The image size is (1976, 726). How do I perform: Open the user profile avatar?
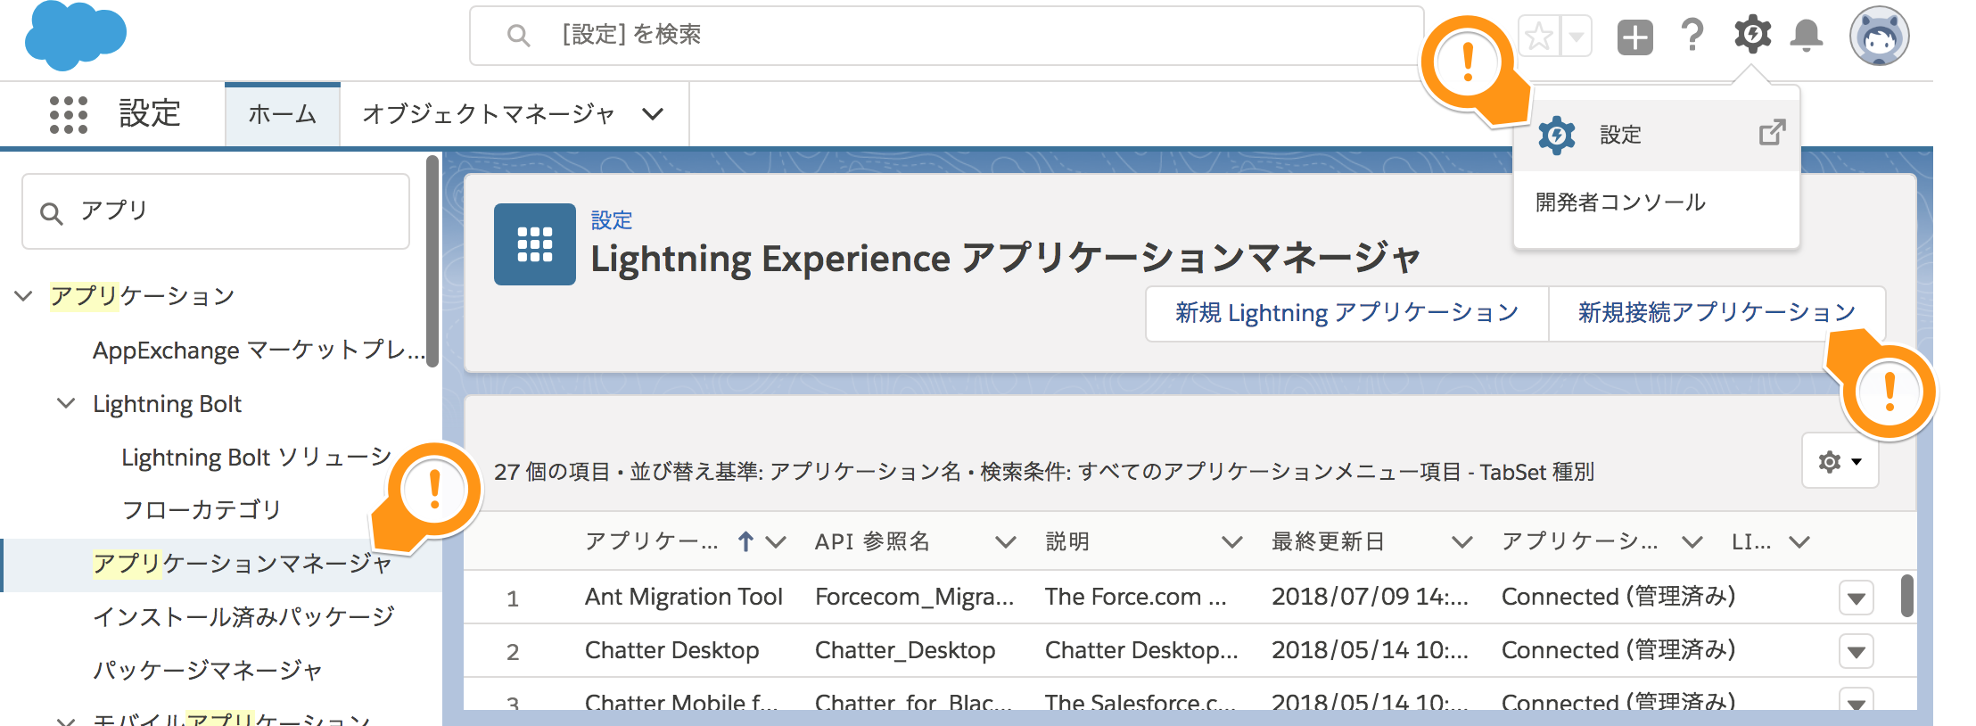[x=1880, y=37]
